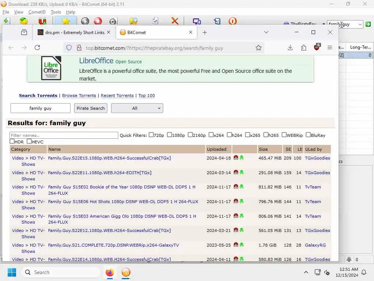Open the BitComet Help menu
Image resolution: width=374 pixels, height=281 pixels.
[x=70, y=12]
